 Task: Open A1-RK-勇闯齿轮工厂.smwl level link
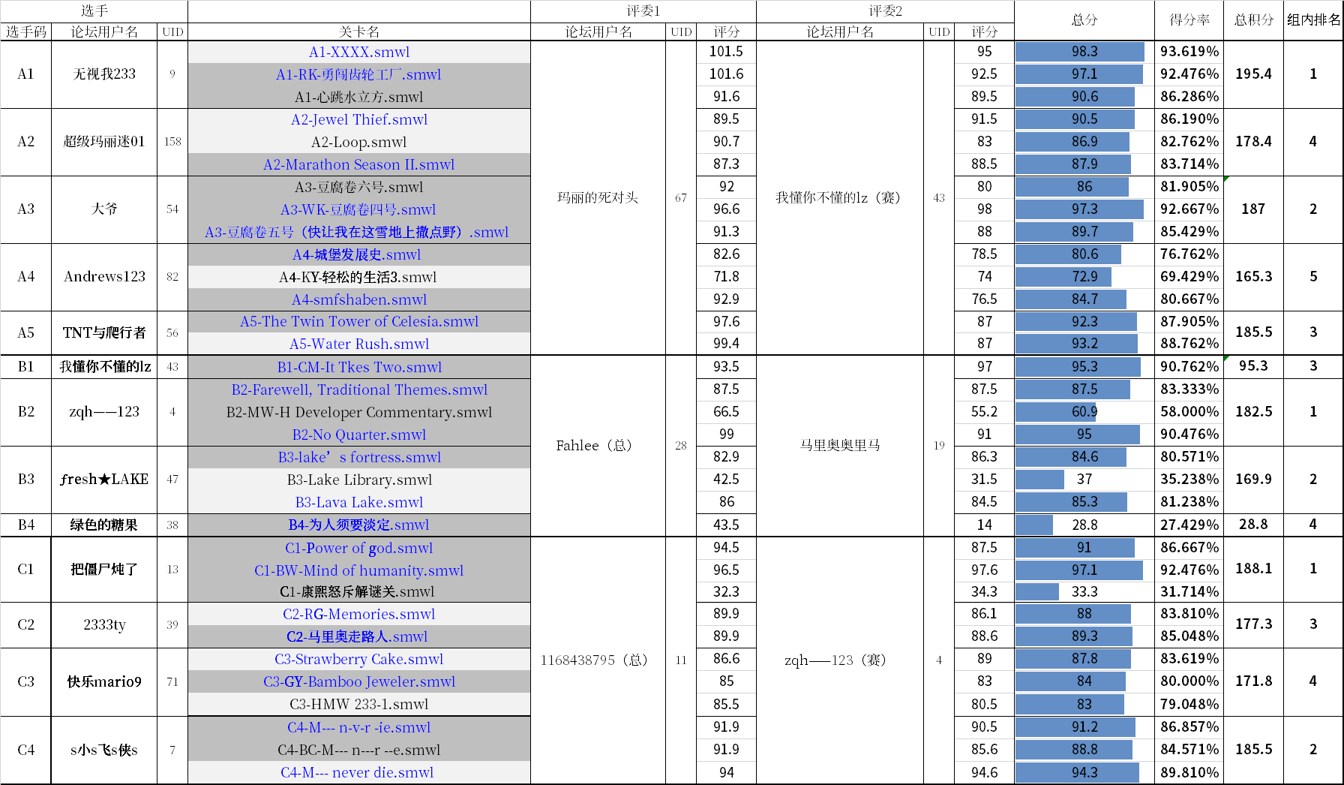click(x=358, y=74)
